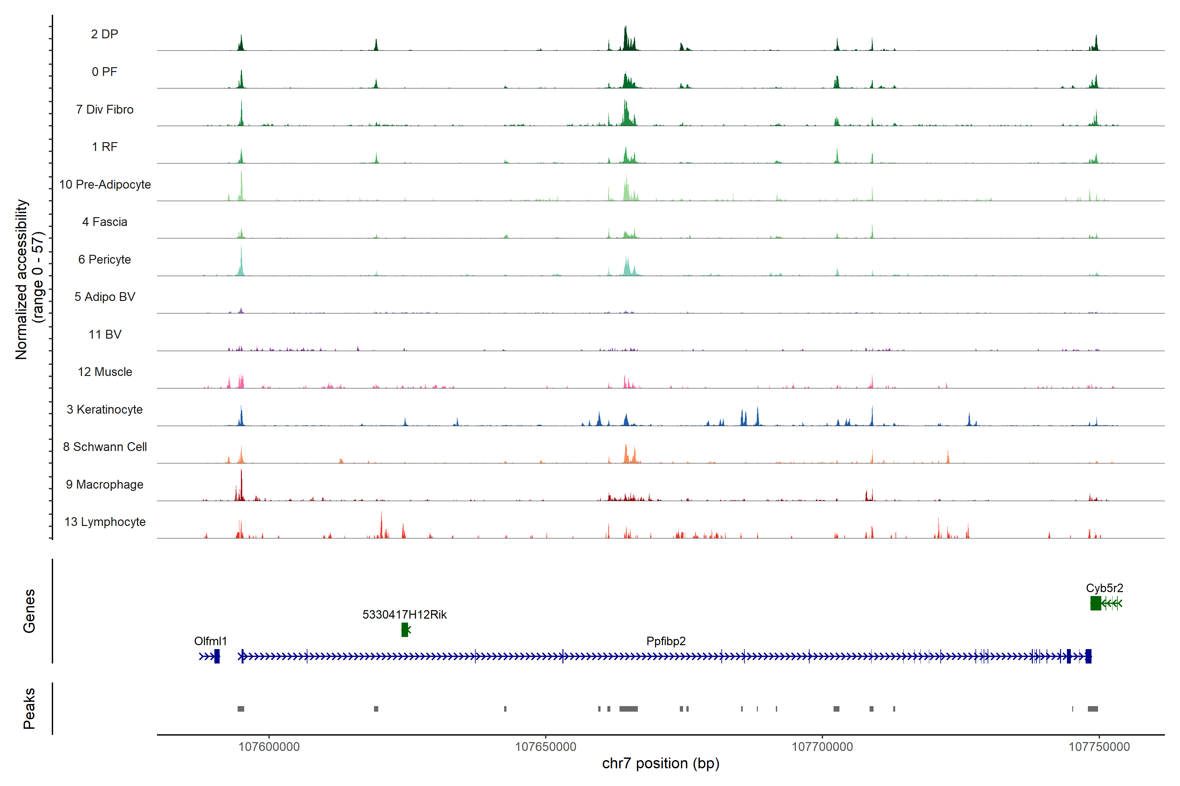Viewport: 1180px width, 786px height.
Task: Click the blue Olfml1 exon block
Action: (217, 656)
